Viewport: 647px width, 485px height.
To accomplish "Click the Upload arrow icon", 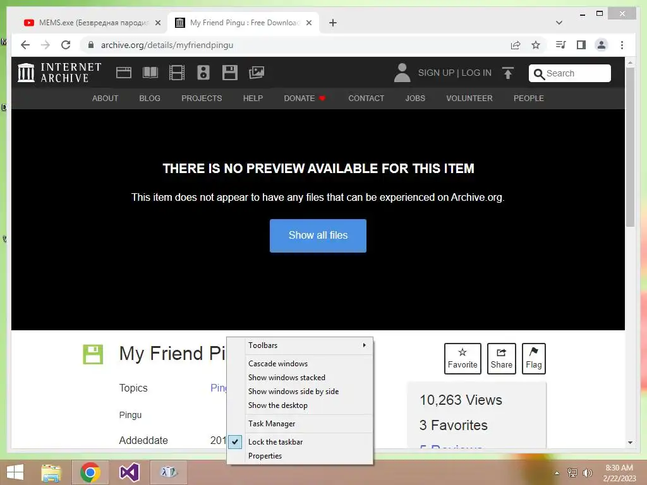I will 508,73.
